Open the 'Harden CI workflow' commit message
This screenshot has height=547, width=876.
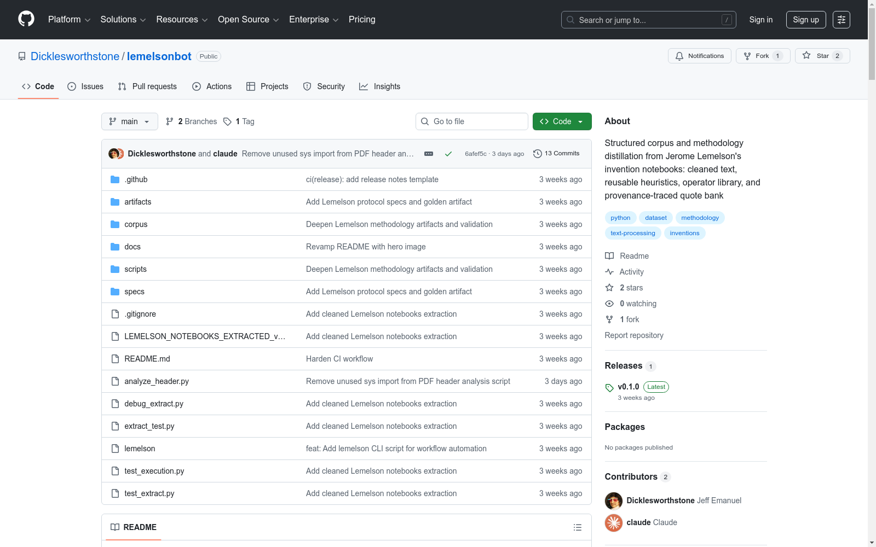339,359
